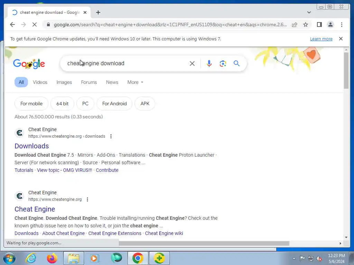Open the Tutorials sitelink
Image resolution: width=354 pixels, height=265 pixels.
(24, 170)
